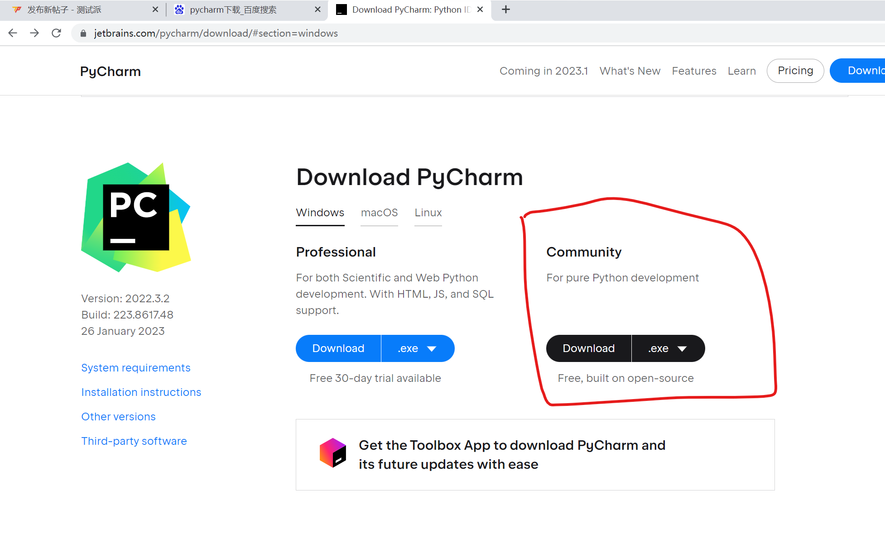Click the browser back arrow
The width and height of the screenshot is (885, 538).
(x=13, y=33)
